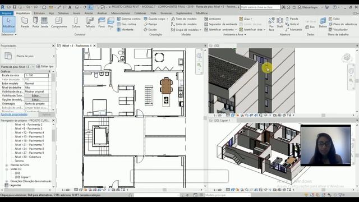
Task: Select the Nível +3 - Pavimento 1 view tab
Action: coord(77,46)
